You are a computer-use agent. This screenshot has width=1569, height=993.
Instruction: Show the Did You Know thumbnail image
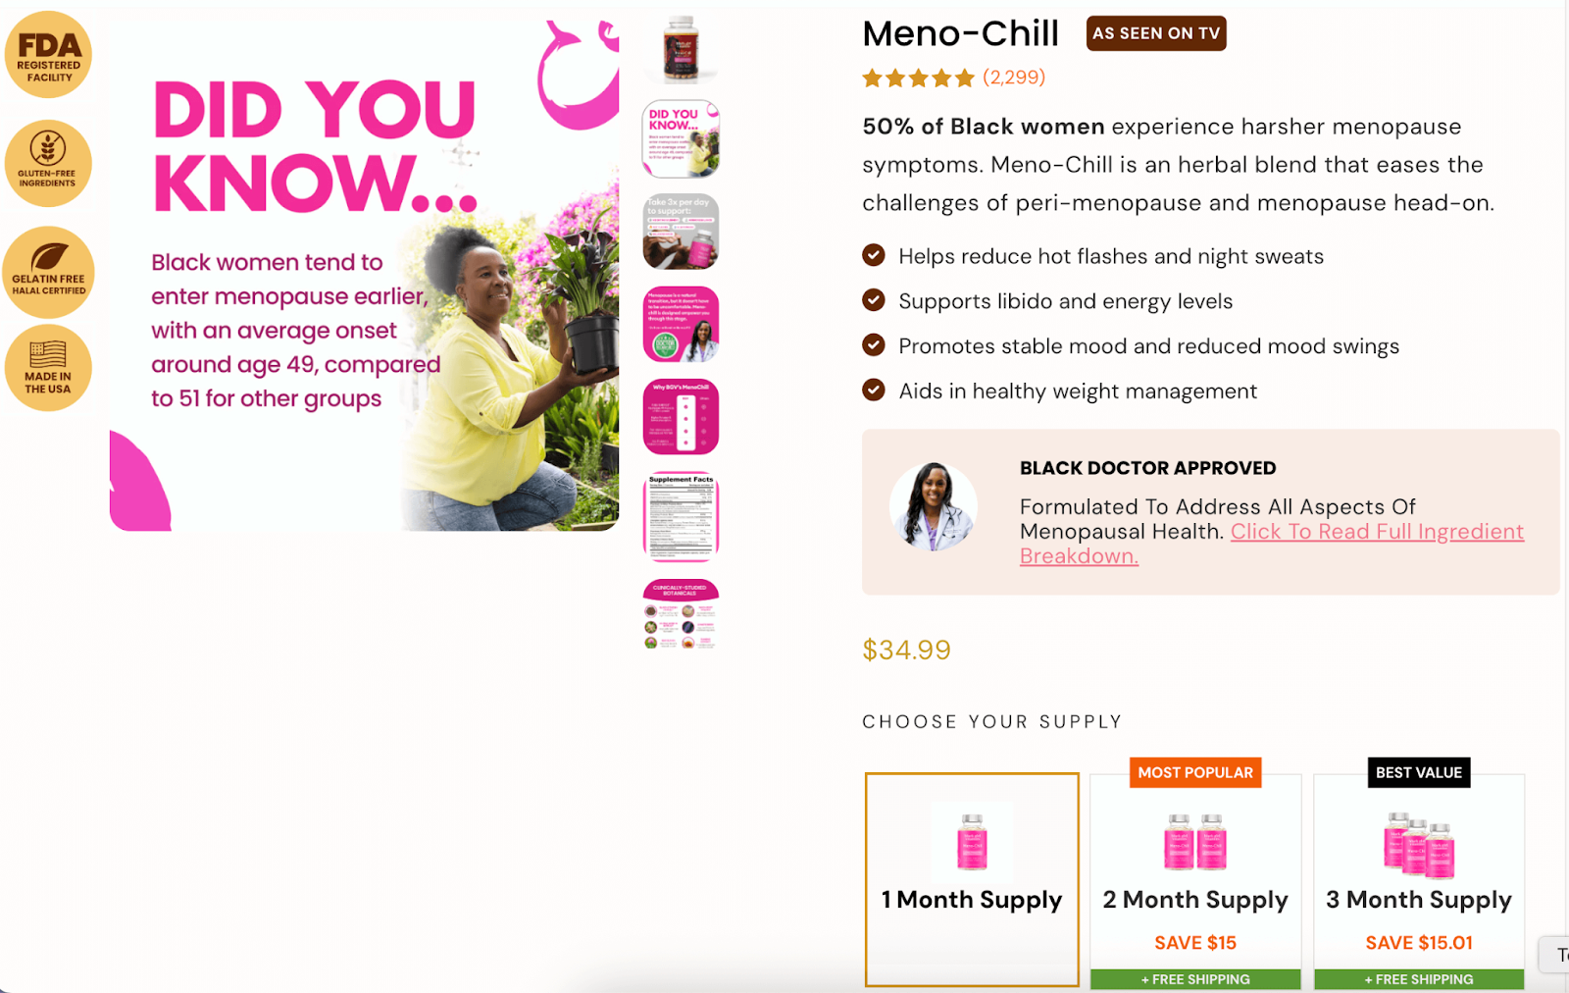pyautogui.click(x=681, y=138)
